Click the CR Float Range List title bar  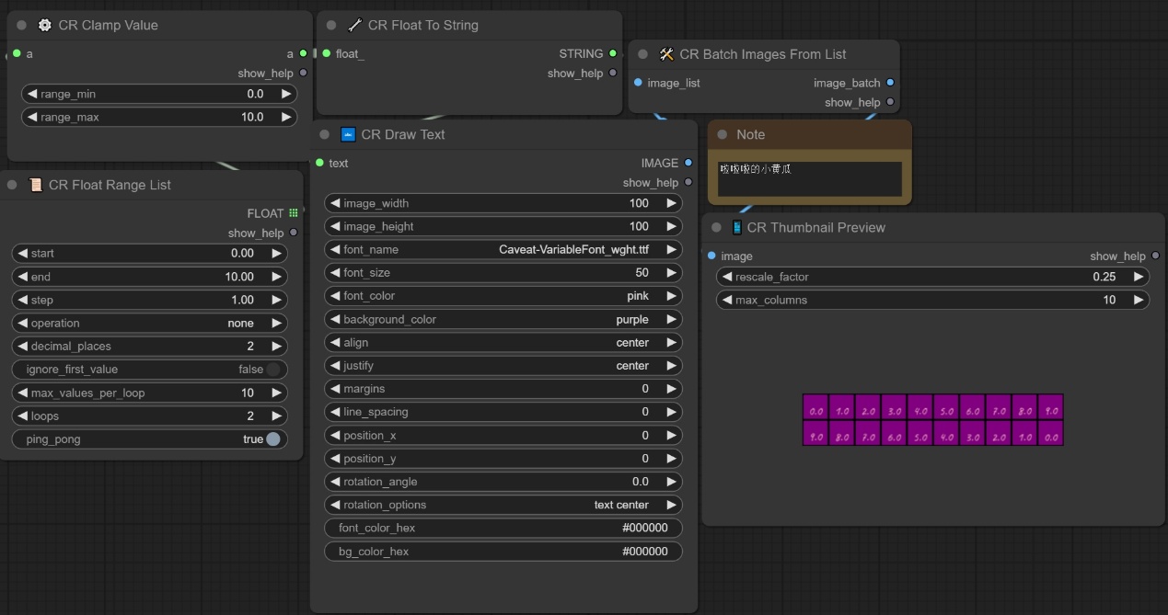110,185
